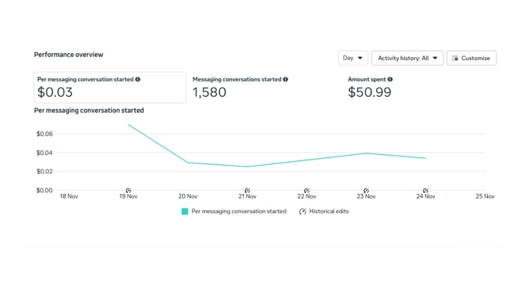The height and width of the screenshot is (291, 530).
Task: Click historical edit marker at 21 Nov
Action: point(247,190)
